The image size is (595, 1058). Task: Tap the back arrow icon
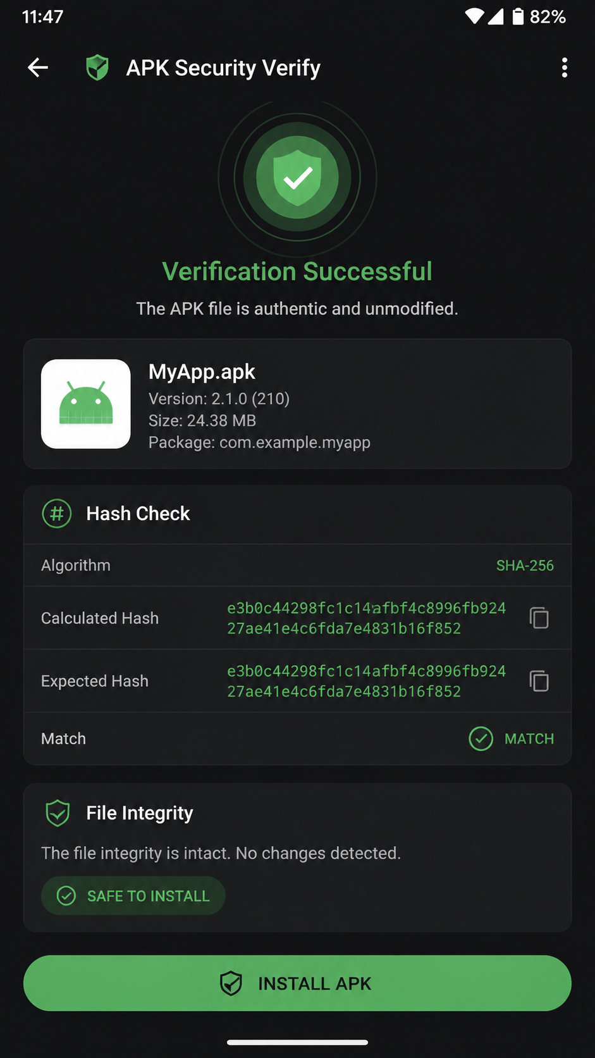tap(38, 68)
